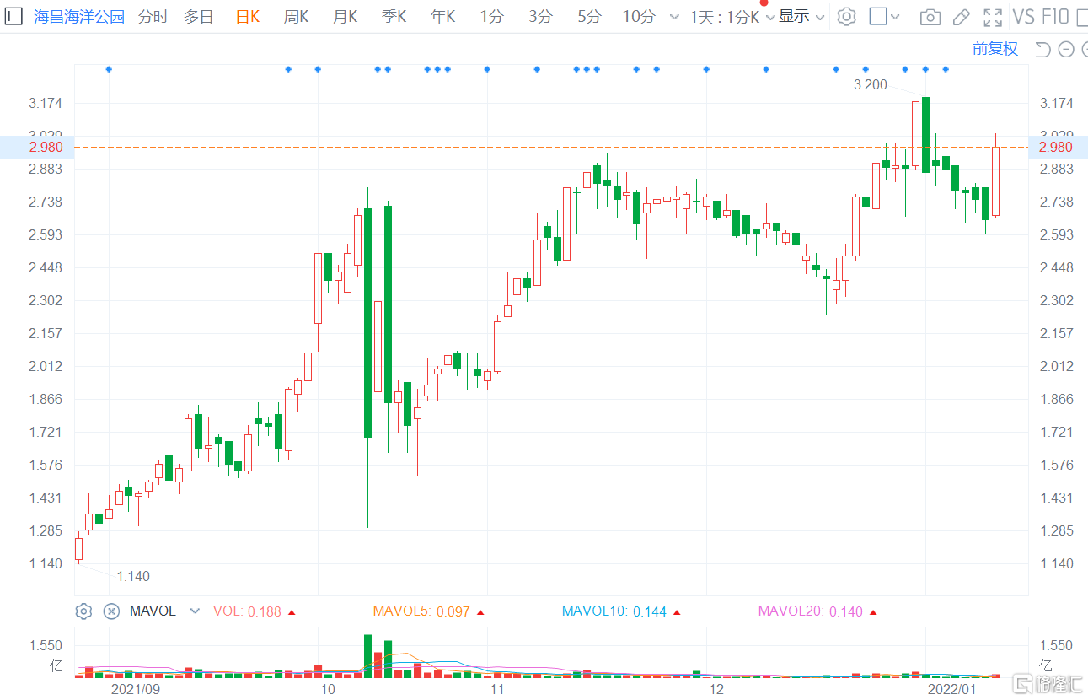Remove the MAVOL indicator with X icon
The image size is (1088, 700).
[x=111, y=611]
